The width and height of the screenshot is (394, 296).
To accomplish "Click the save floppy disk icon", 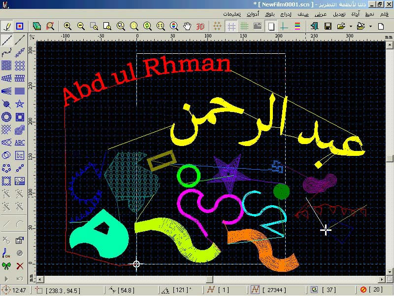I will [328, 26].
